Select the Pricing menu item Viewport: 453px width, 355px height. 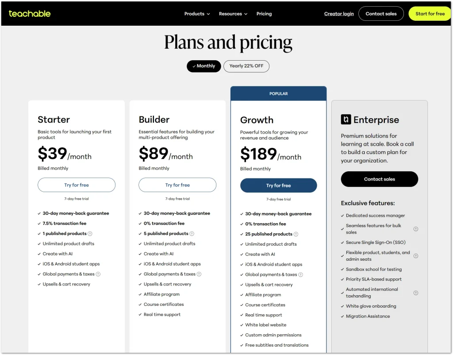tap(264, 14)
